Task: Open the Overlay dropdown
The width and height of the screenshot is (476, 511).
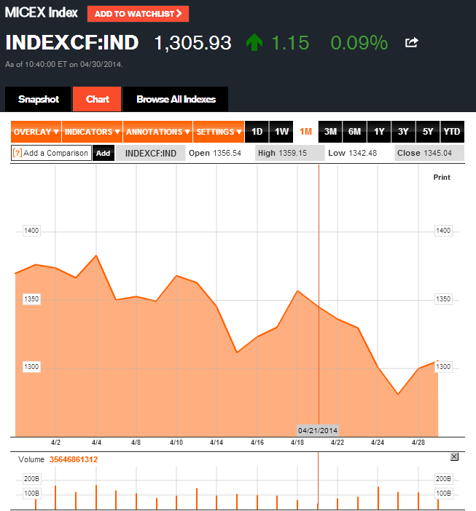Action: click(x=36, y=132)
